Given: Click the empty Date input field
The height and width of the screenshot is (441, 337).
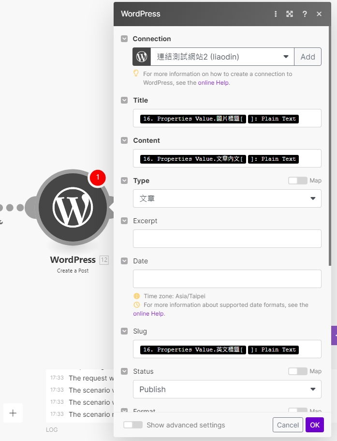Looking at the screenshot, I should [x=227, y=279].
